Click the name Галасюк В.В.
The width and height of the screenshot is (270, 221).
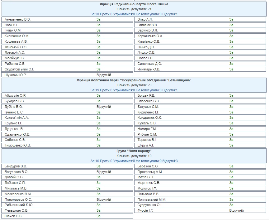pos(148,25)
